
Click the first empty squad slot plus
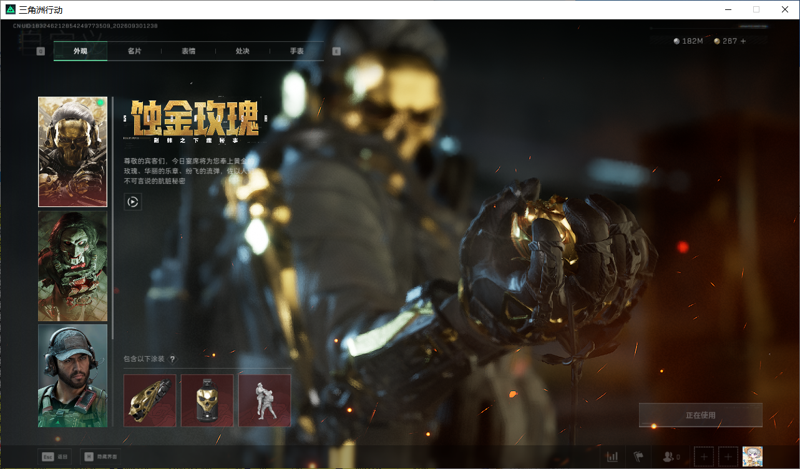tap(704, 457)
